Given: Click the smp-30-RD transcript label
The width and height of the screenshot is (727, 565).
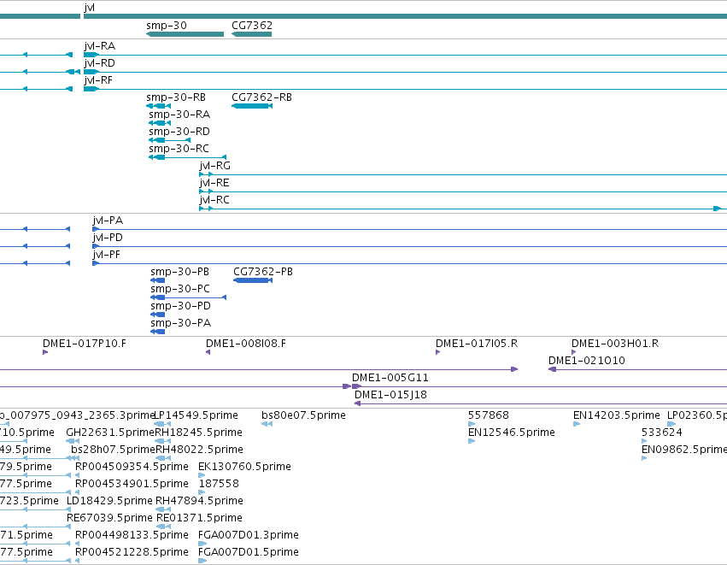Looking at the screenshot, I should click(179, 132).
